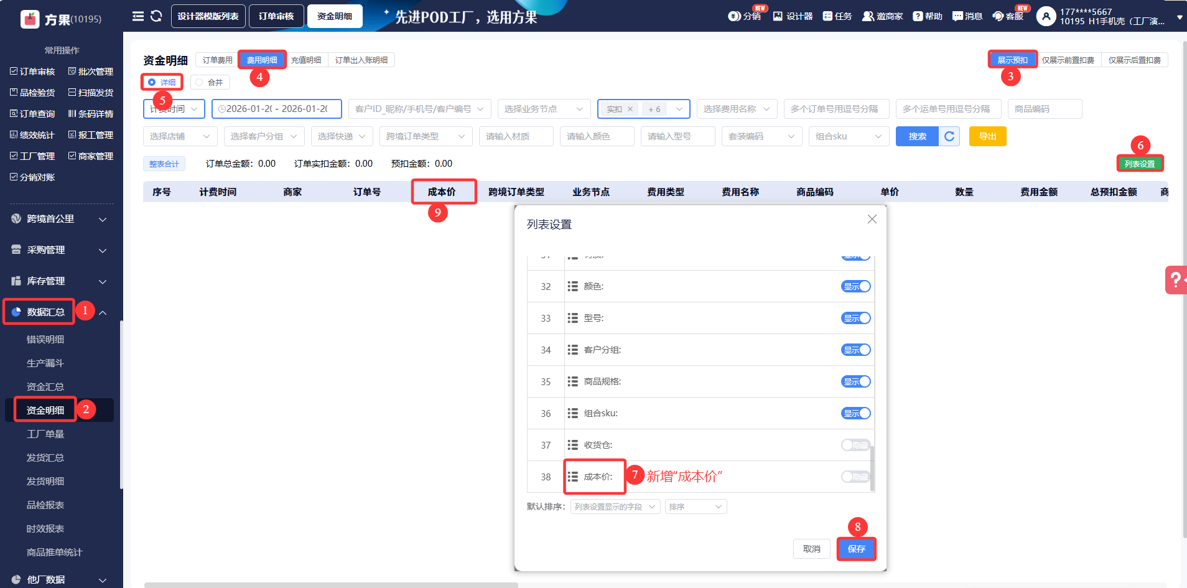
Task: Open the 选择店铺 dropdown
Action: (180, 136)
